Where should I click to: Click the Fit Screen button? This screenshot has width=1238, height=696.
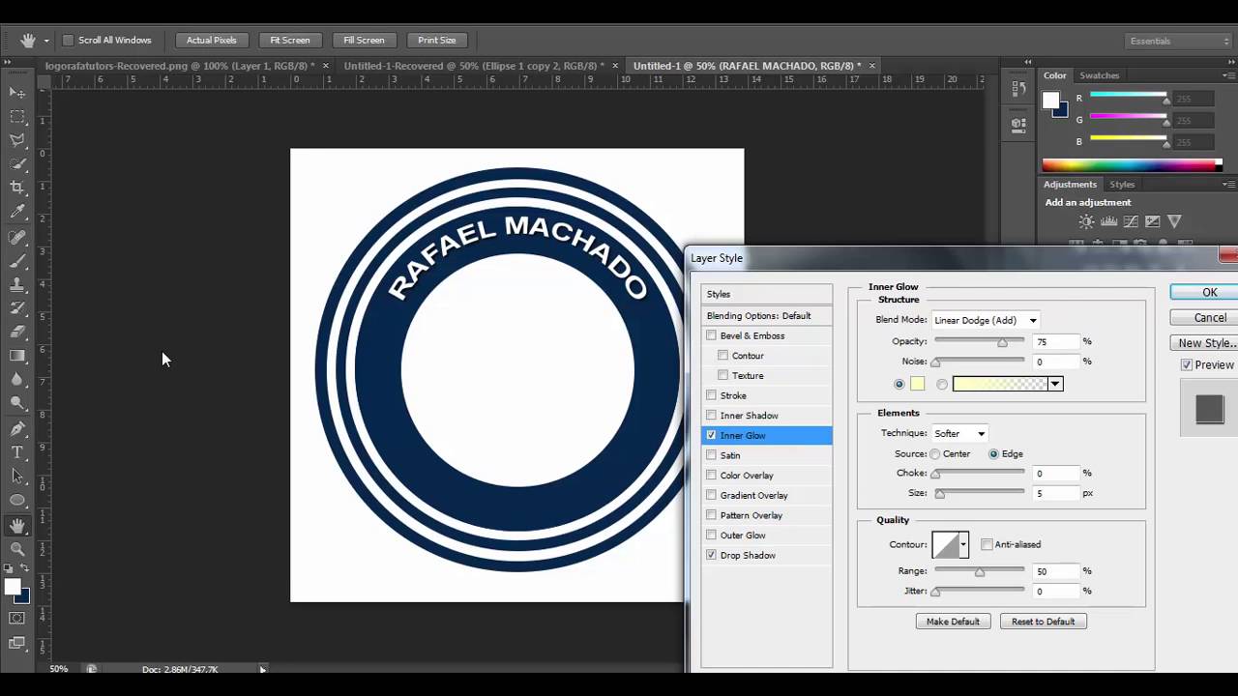coord(290,41)
